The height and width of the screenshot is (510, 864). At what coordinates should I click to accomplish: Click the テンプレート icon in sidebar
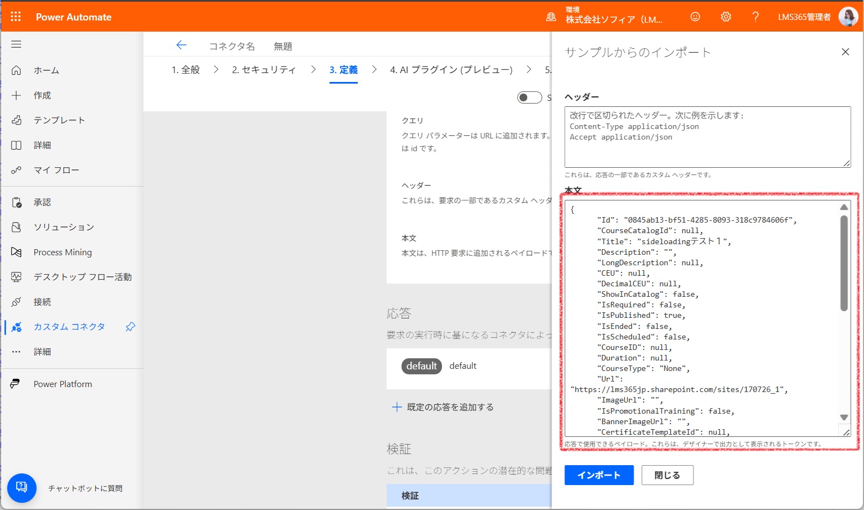pos(16,120)
